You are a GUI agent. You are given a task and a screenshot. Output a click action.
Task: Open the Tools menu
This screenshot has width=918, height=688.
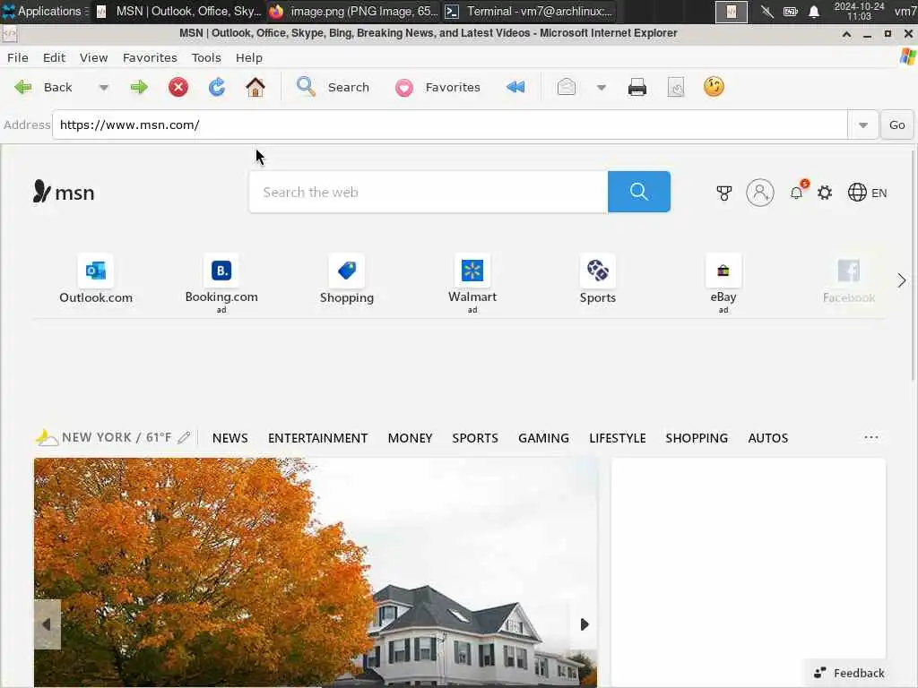click(x=206, y=57)
